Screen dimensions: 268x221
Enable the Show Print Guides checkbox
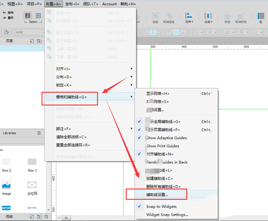139,146
